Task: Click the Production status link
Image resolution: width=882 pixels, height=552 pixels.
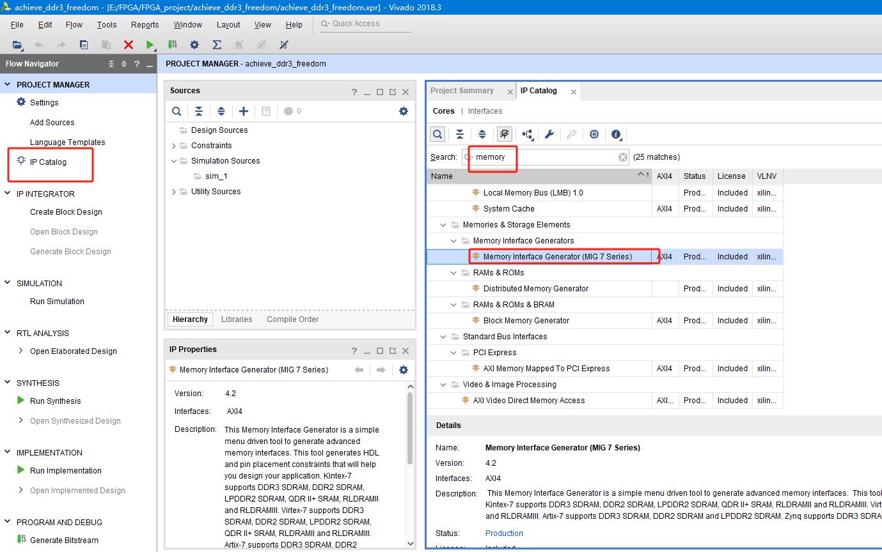Action: click(504, 533)
